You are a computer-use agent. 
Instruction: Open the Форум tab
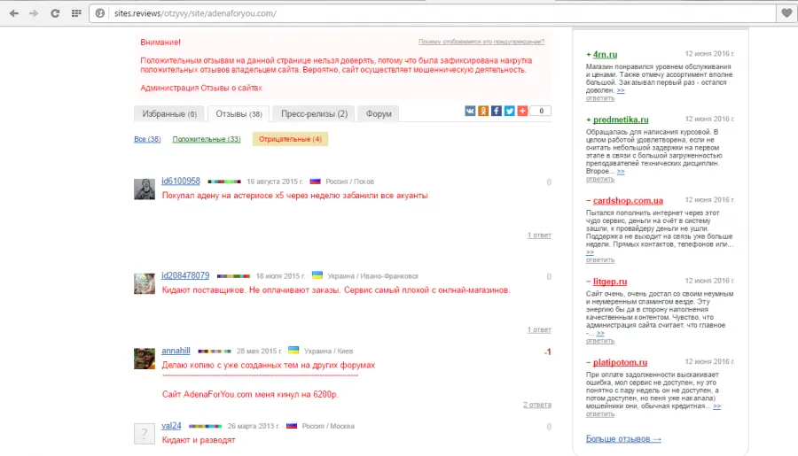pos(379,114)
